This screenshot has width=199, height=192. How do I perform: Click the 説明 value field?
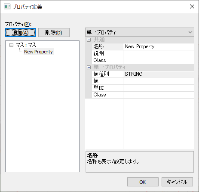(159, 53)
